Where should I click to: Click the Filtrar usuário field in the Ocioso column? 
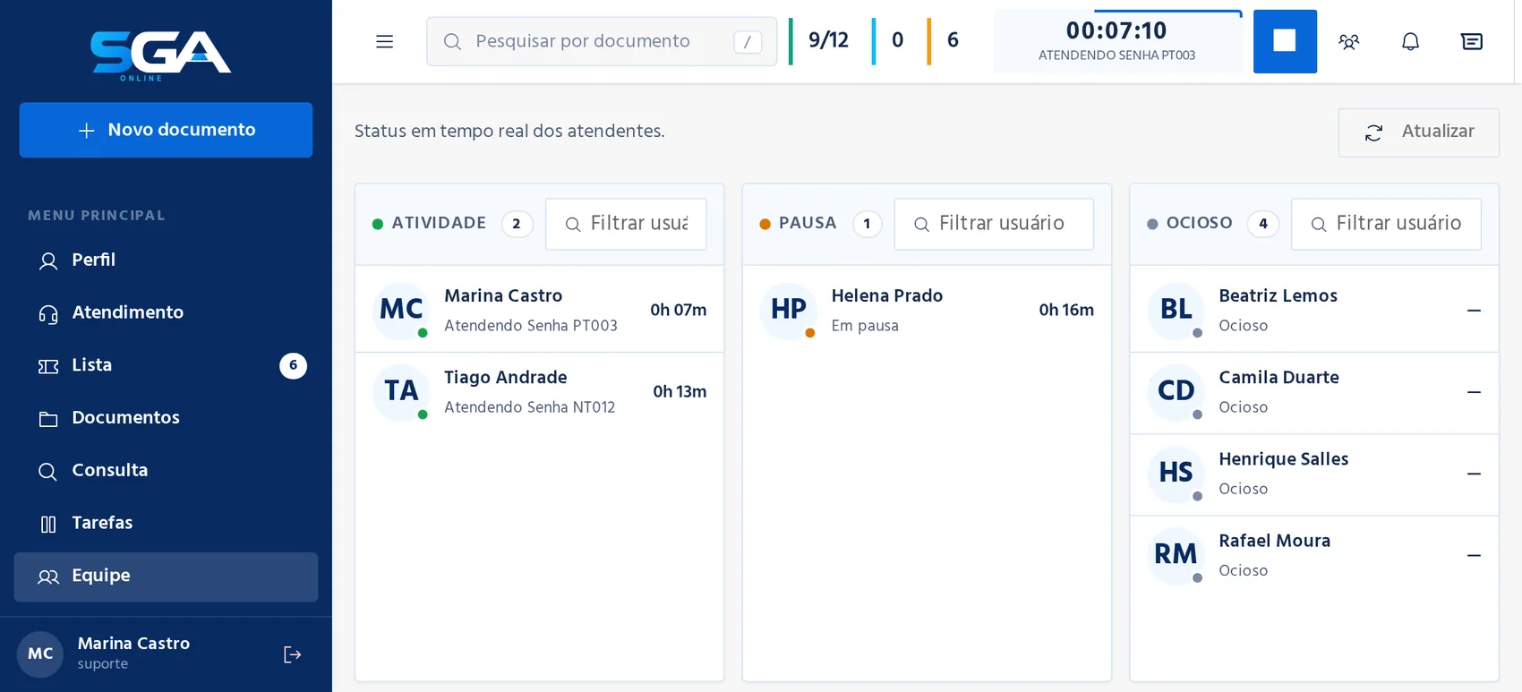(1386, 224)
